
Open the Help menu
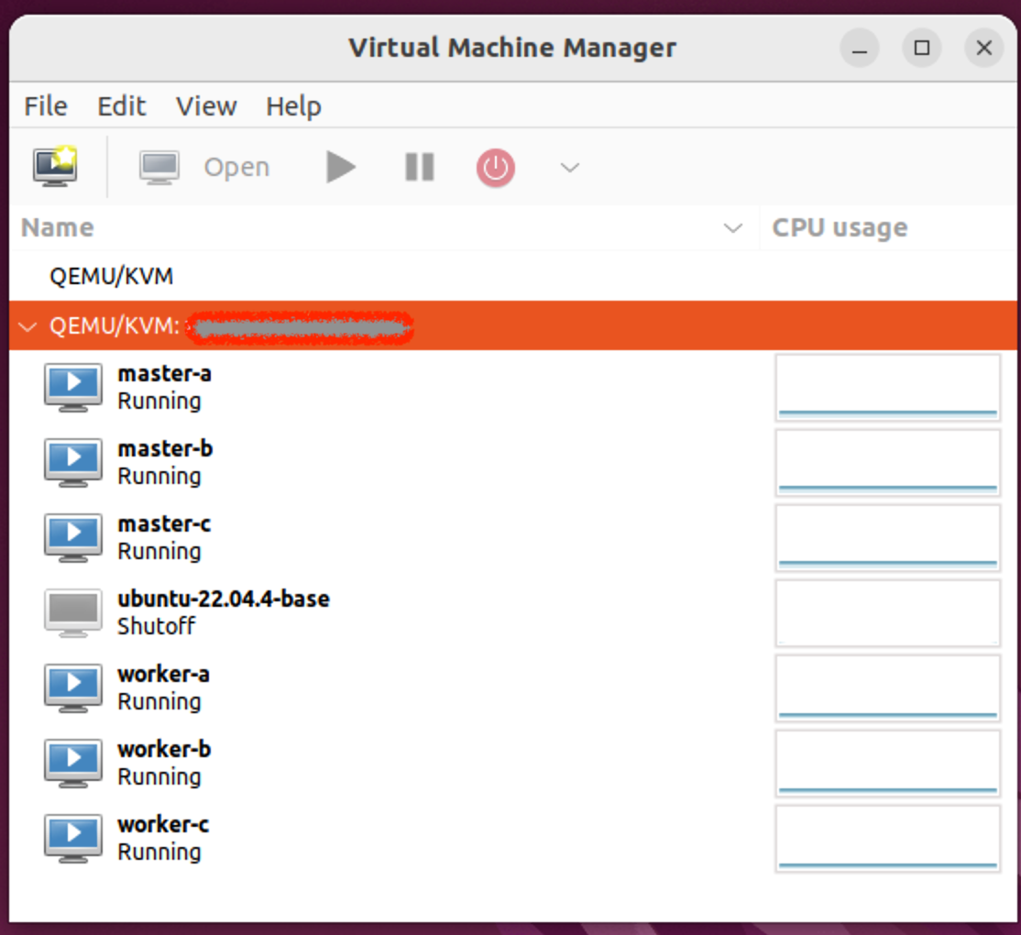click(293, 106)
